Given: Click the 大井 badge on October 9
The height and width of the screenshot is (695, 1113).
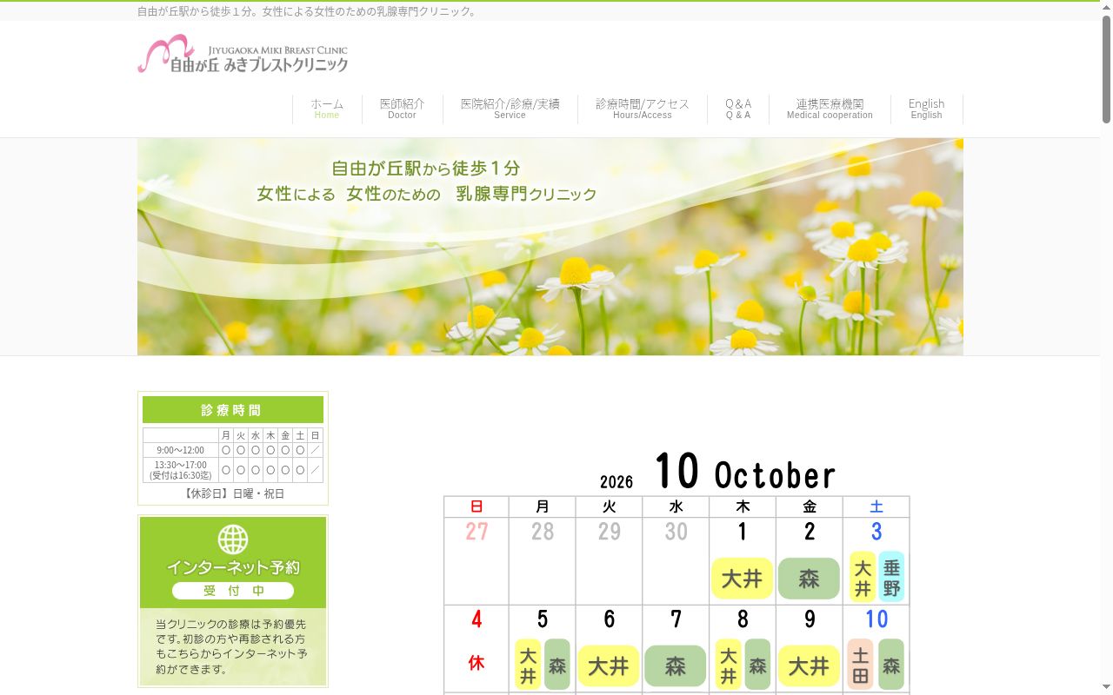Looking at the screenshot, I should [809, 666].
